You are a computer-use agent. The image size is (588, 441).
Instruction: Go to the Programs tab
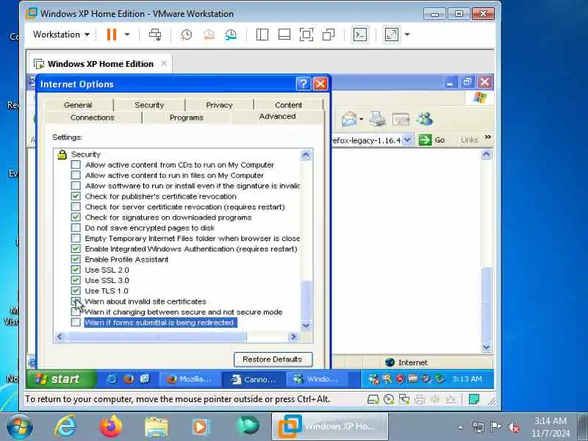tap(187, 118)
